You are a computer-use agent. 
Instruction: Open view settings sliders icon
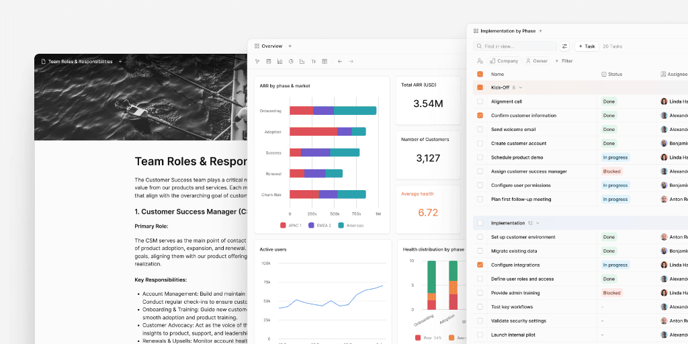564,46
